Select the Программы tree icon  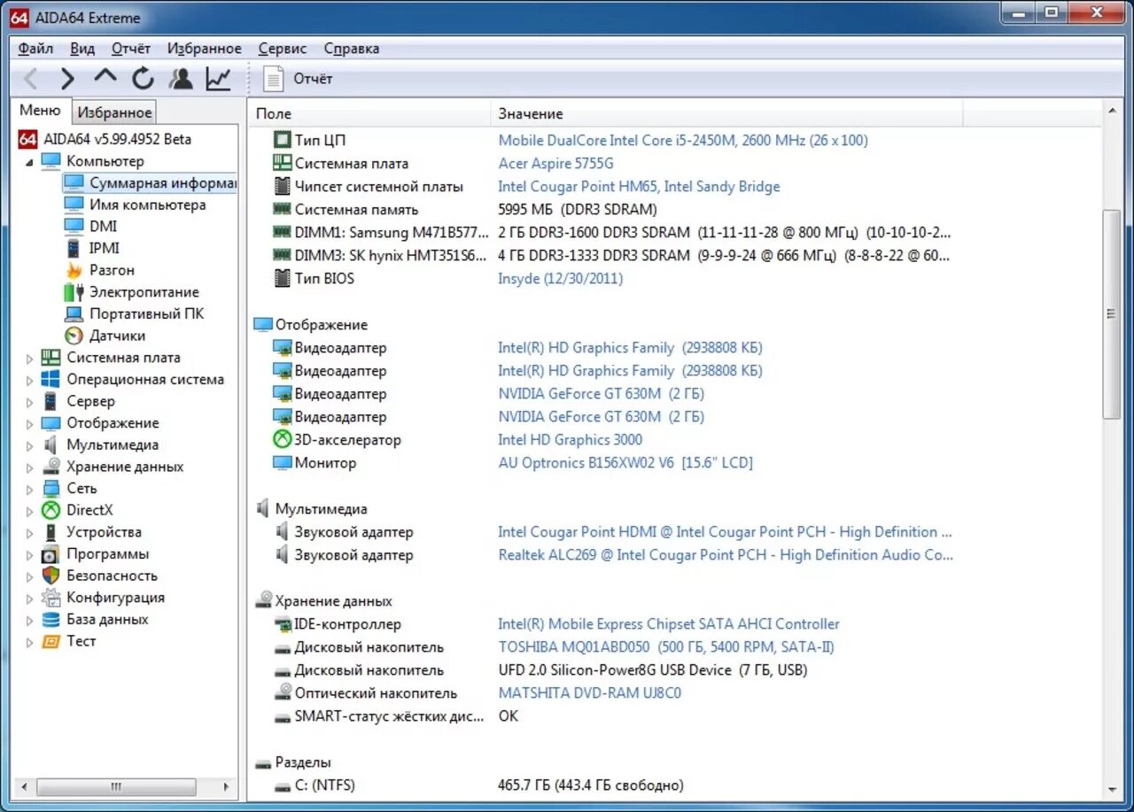point(50,554)
